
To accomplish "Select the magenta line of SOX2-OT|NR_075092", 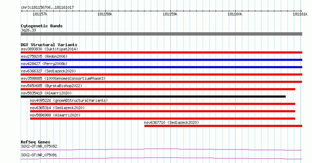I will 161,149.
